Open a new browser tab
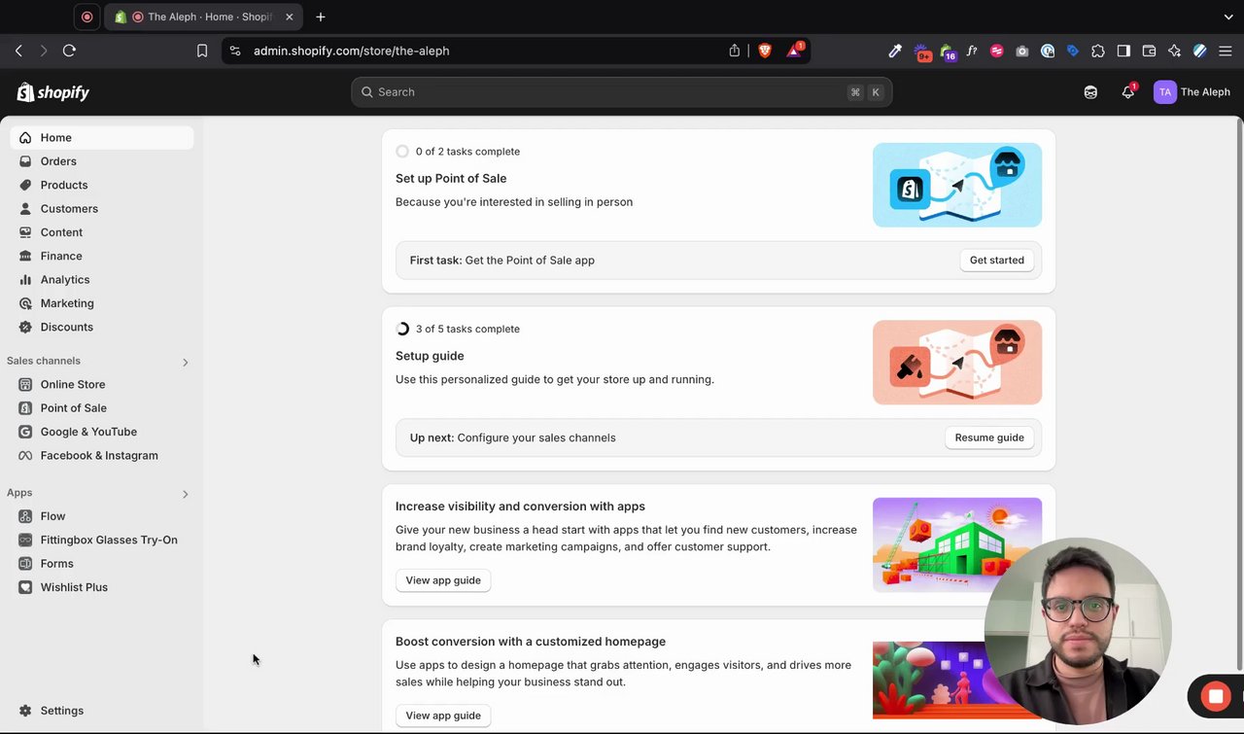Viewport: 1244px width, 734px height. (321, 17)
